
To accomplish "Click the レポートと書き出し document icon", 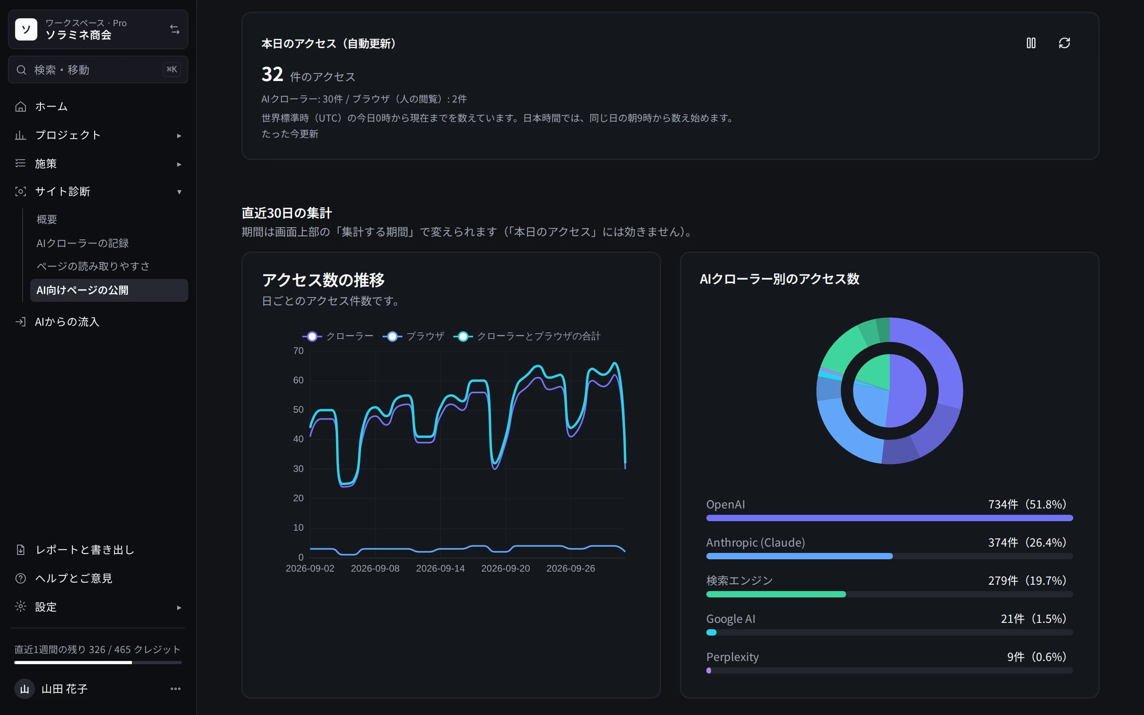I will point(20,550).
